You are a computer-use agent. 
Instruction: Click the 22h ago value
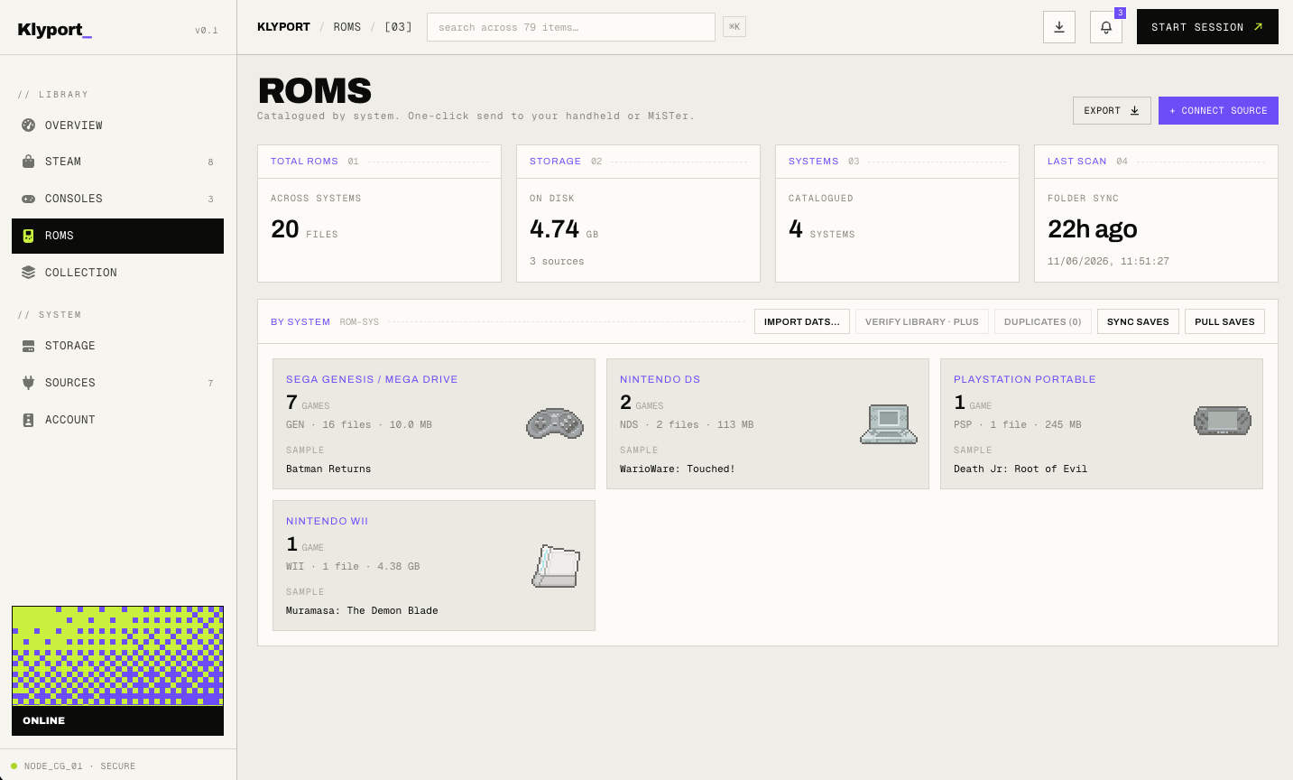(x=1093, y=229)
